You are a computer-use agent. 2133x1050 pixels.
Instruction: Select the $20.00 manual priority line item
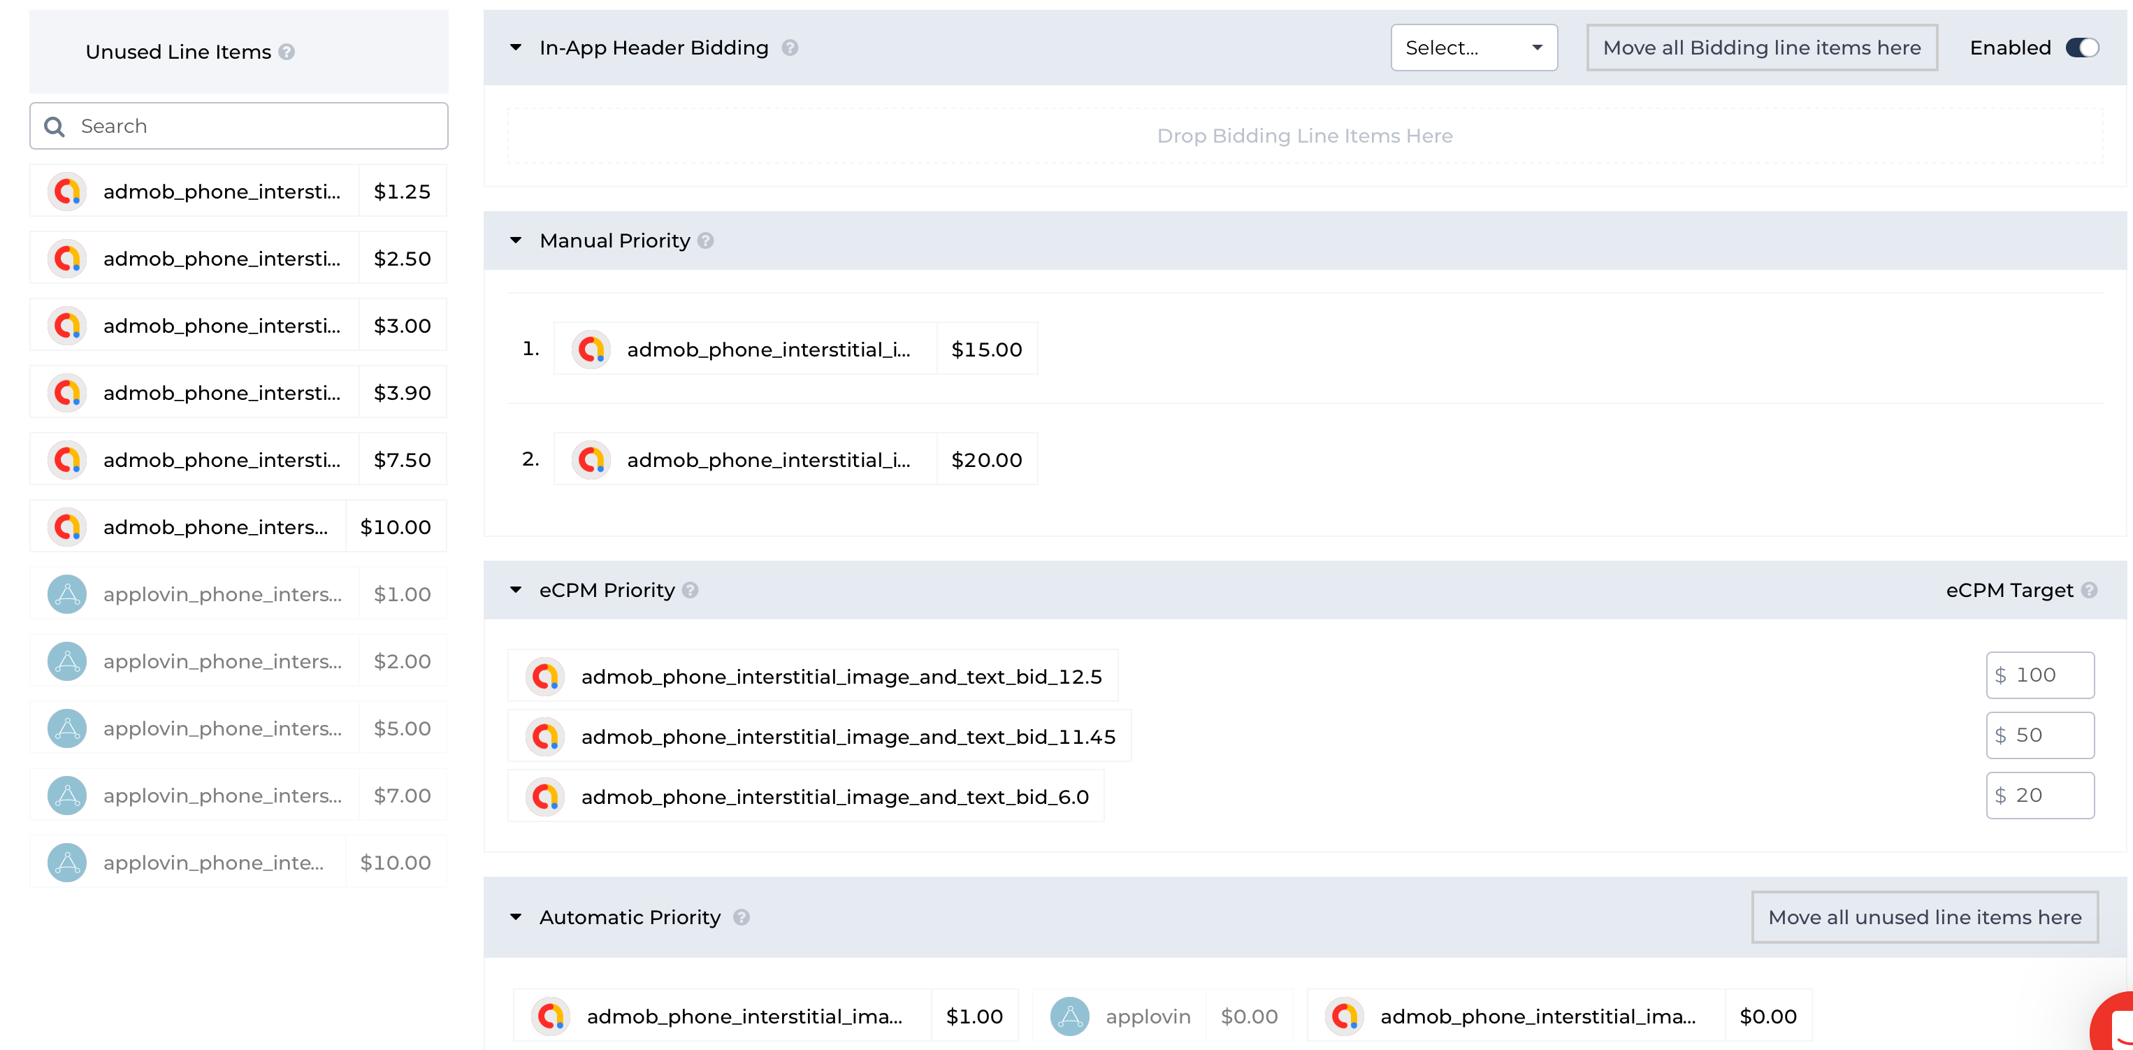tap(795, 459)
